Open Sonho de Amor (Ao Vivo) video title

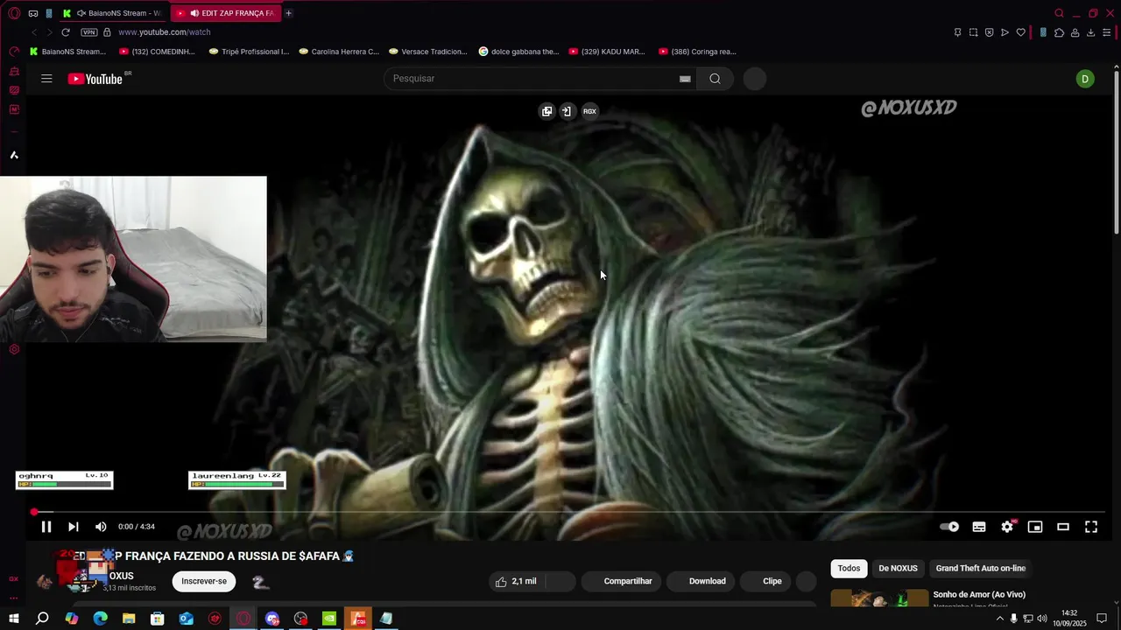tap(979, 594)
